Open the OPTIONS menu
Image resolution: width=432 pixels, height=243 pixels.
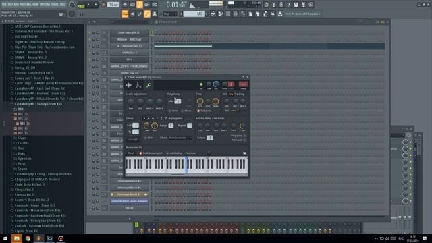(45, 5)
